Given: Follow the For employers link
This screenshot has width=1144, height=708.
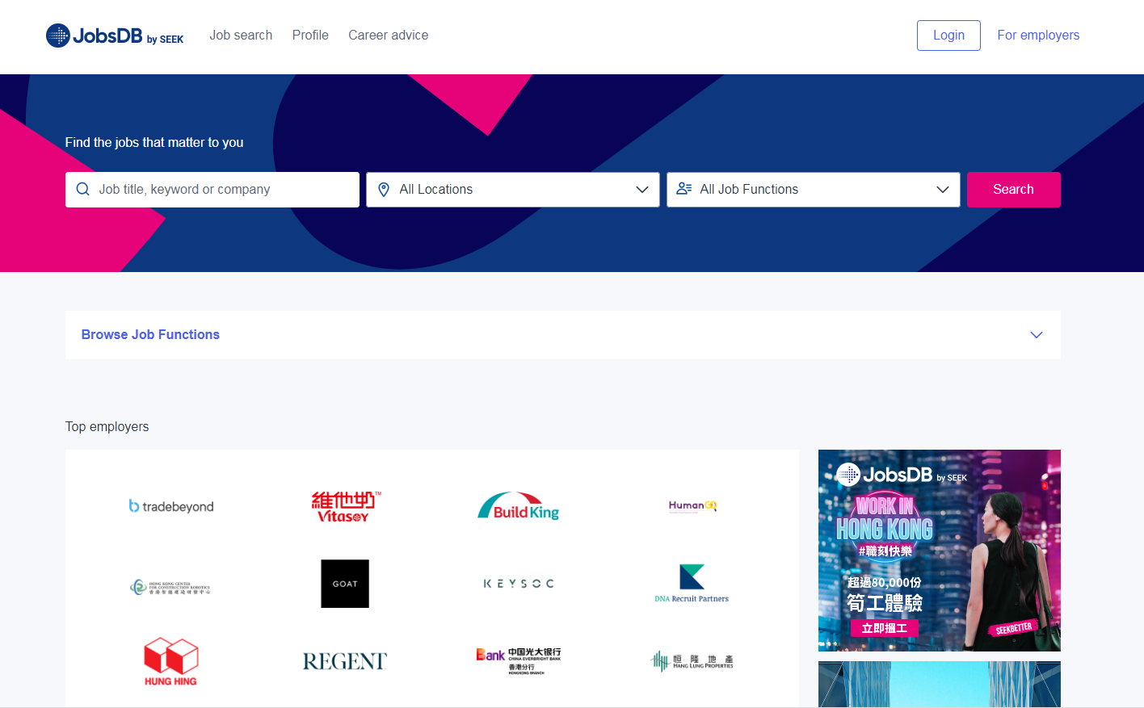Looking at the screenshot, I should click(x=1038, y=36).
